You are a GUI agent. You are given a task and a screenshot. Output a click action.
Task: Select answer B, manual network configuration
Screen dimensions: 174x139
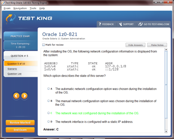click(48, 101)
